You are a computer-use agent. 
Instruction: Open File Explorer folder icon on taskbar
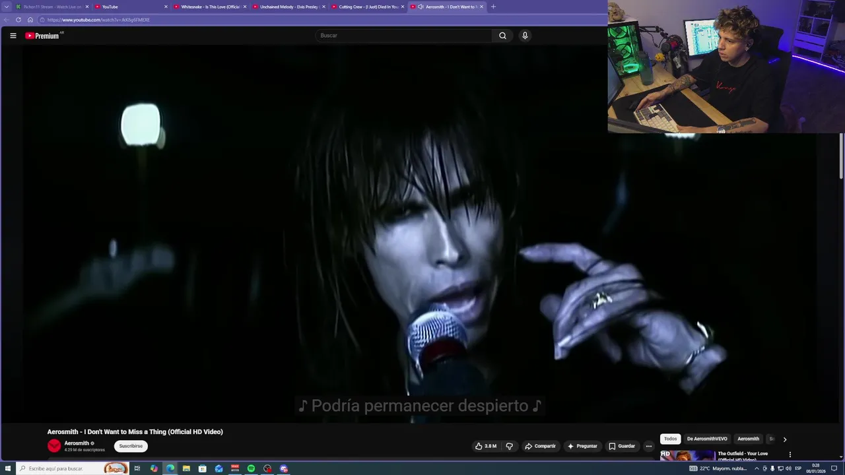[186, 468]
